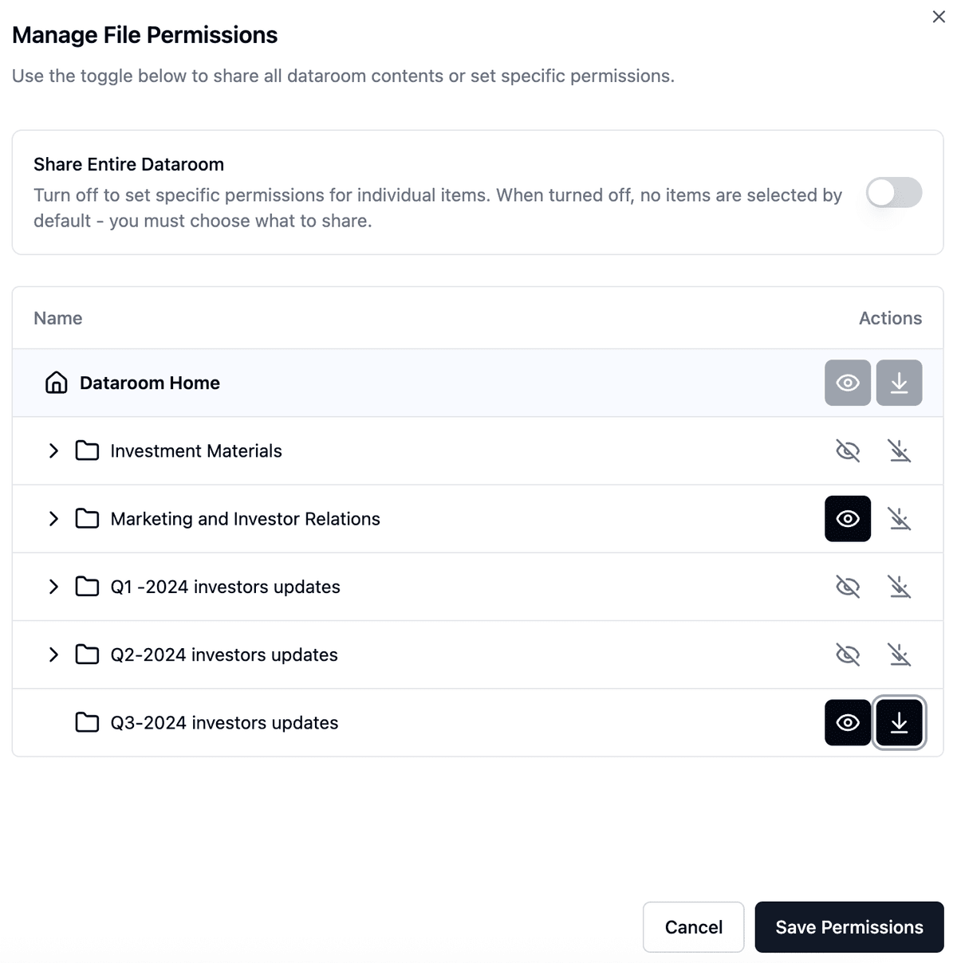Toggle view permission for Q1 -2024 investors updates

point(847,587)
